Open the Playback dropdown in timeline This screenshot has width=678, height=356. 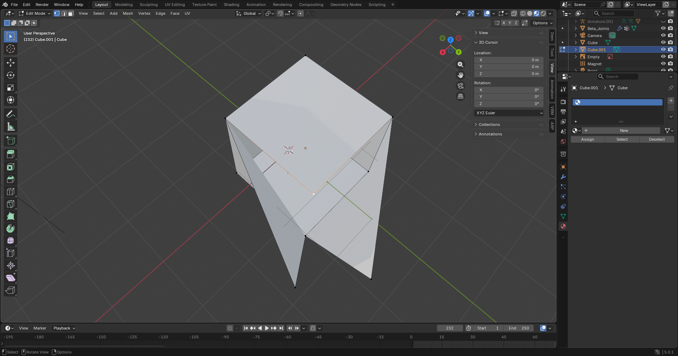(x=64, y=328)
